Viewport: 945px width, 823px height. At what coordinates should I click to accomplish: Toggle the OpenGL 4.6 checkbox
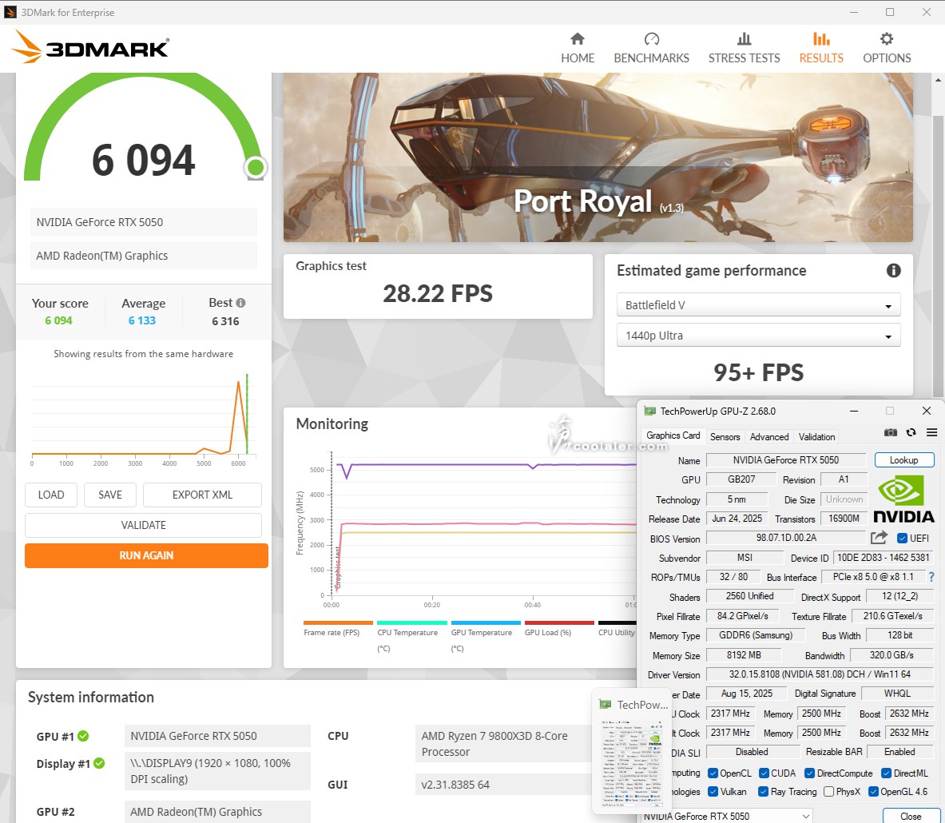[873, 792]
